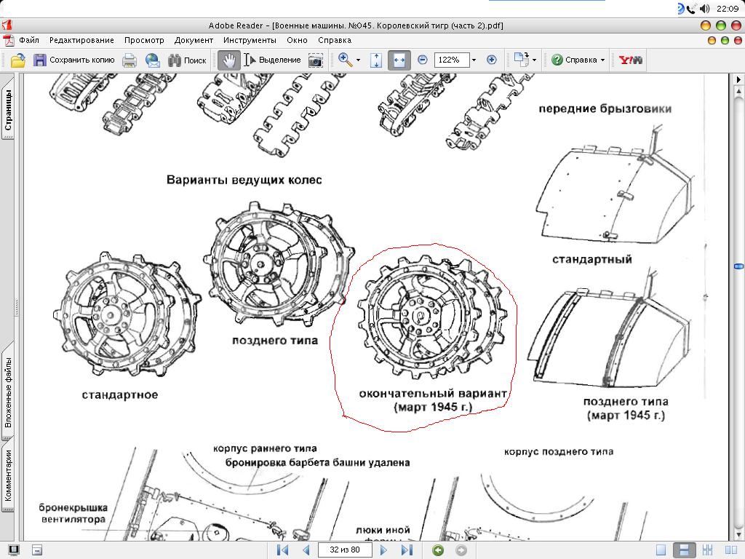This screenshot has height=559, width=745.
Task: Expand the toolbar overflow arrow
Action: click(x=739, y=79)
